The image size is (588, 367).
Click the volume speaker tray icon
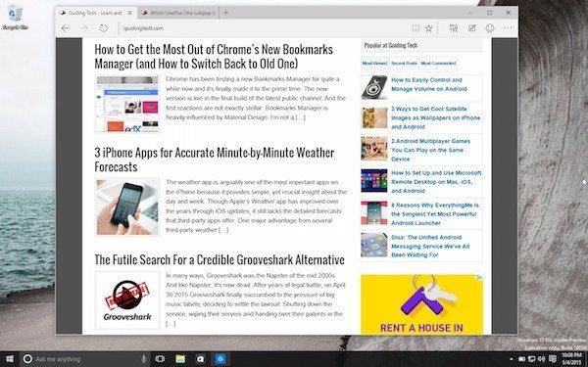541,359
